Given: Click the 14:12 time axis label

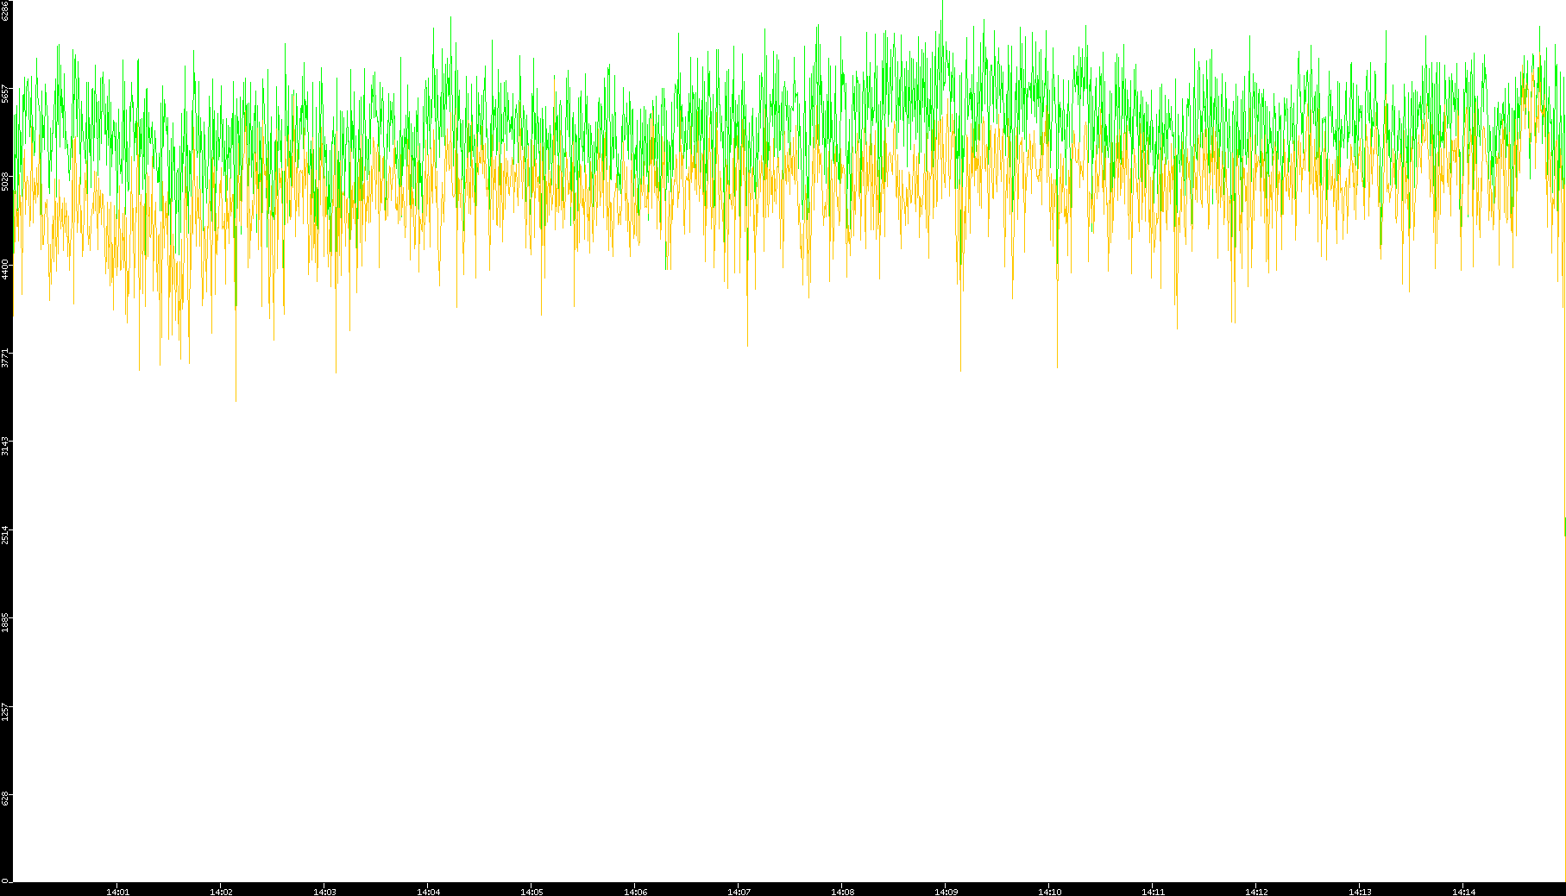Looking at the screenshot, I should click(1256, 892).
